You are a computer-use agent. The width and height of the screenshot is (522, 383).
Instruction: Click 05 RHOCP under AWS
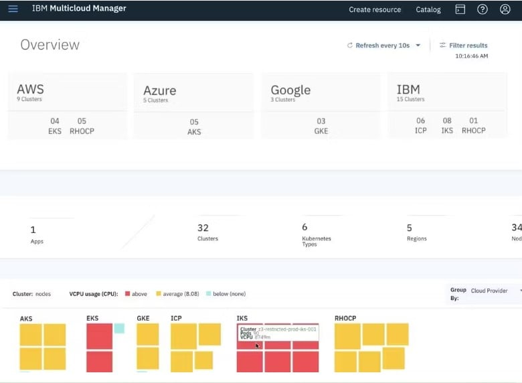point(82,126)
